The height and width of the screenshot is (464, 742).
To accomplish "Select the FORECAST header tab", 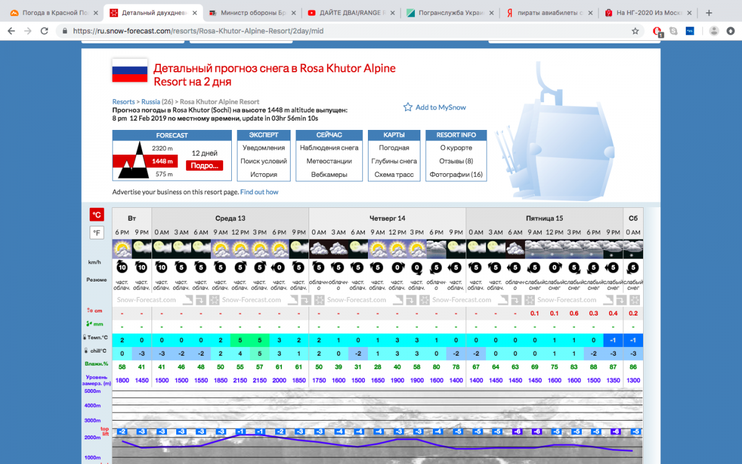I will [x=172, y=135].
